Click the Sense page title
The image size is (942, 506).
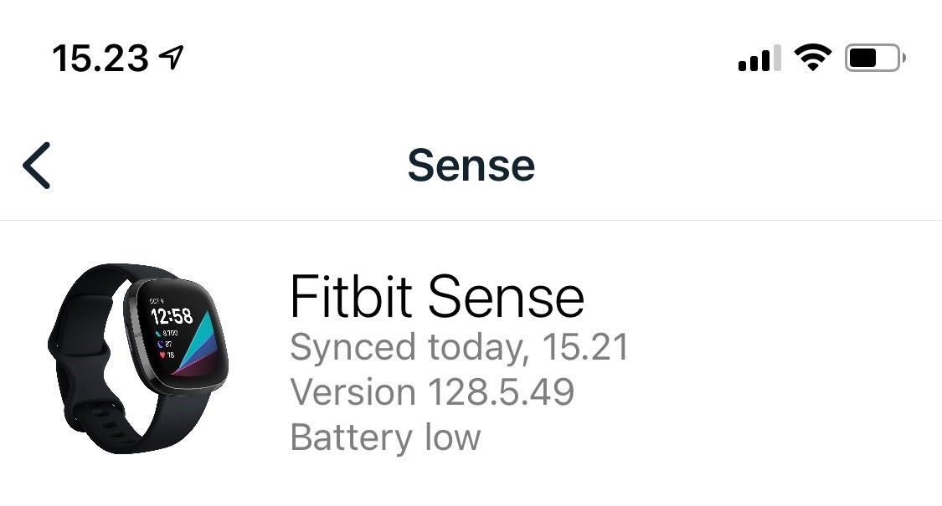[471, 165]
